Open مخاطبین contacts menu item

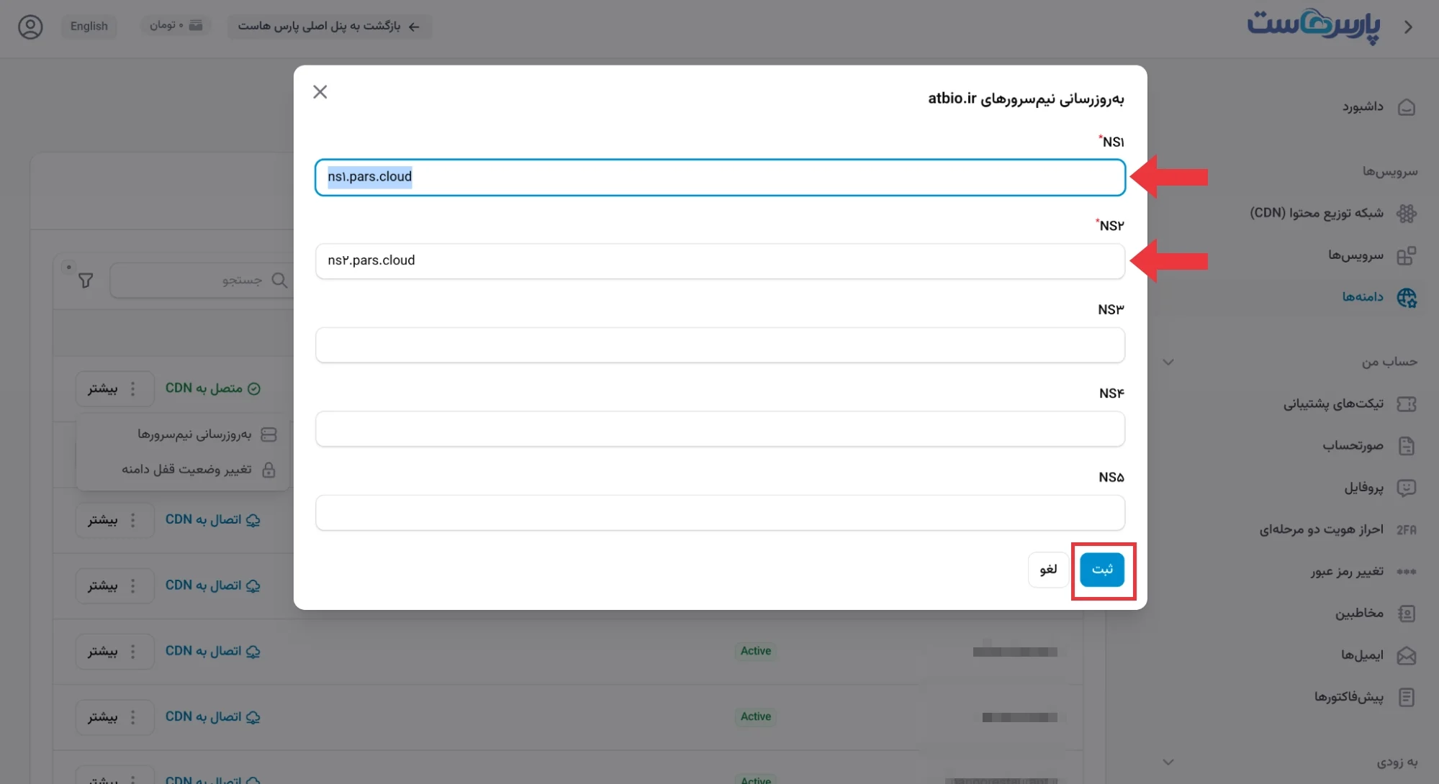[x=1359, y=613]
